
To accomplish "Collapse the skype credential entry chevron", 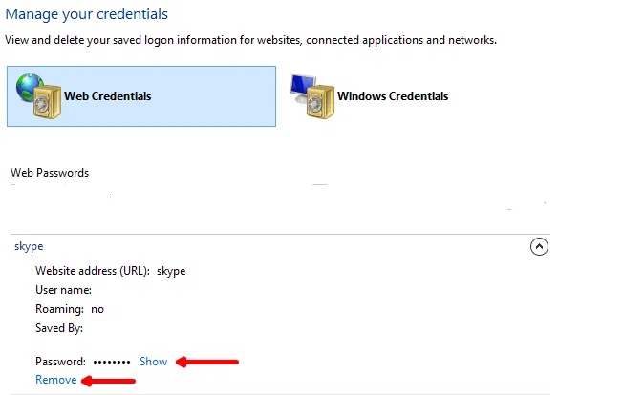I will point(539,246).
